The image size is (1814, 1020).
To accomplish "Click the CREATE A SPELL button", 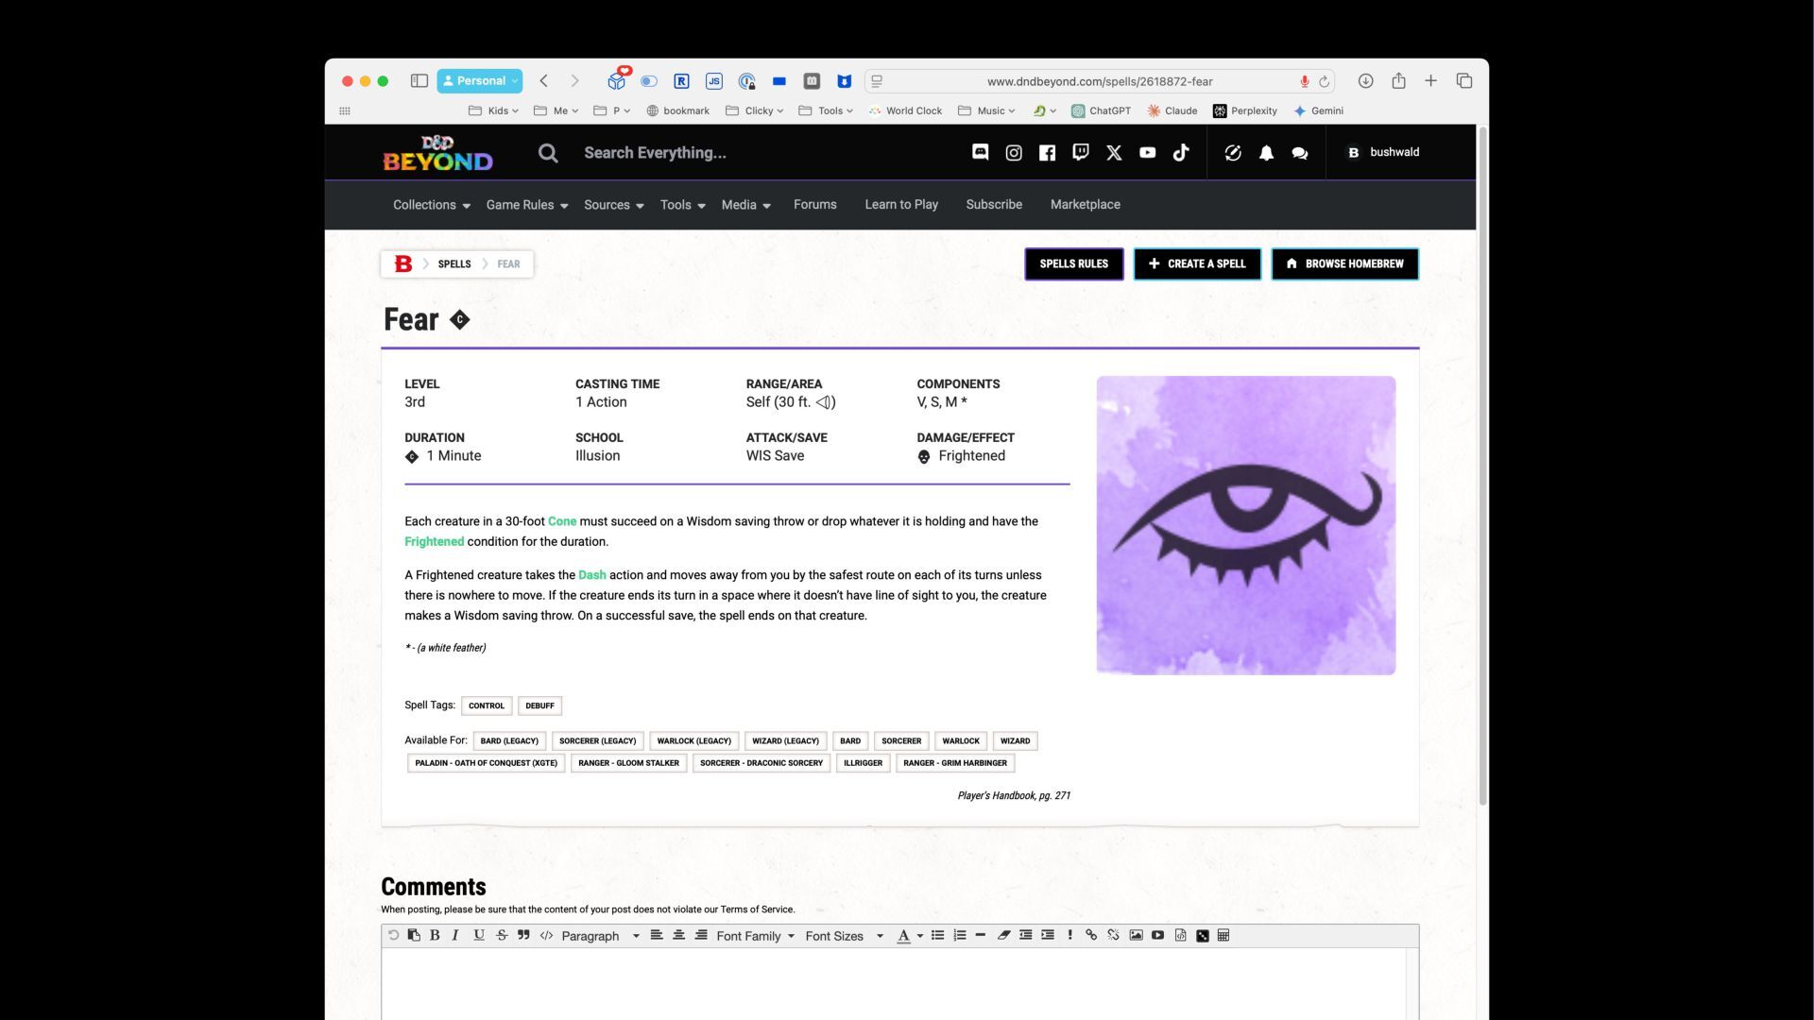I will [1197, 263].
